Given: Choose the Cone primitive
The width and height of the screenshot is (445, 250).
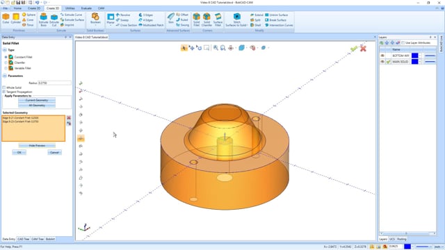Looking at the screenshot, I should click(28, 20).
